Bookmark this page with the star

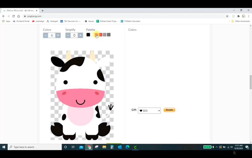tap(227, 16)
